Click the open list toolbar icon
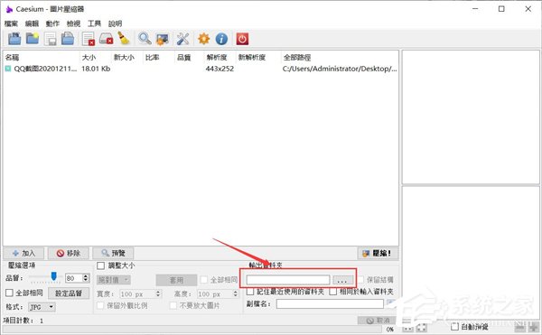The height and width of the screenshot is (335, 542). [68, 39]
